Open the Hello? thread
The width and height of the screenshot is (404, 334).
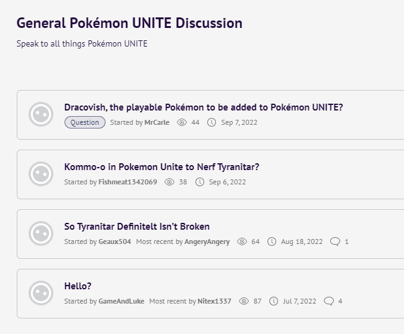tap(78, 286)
